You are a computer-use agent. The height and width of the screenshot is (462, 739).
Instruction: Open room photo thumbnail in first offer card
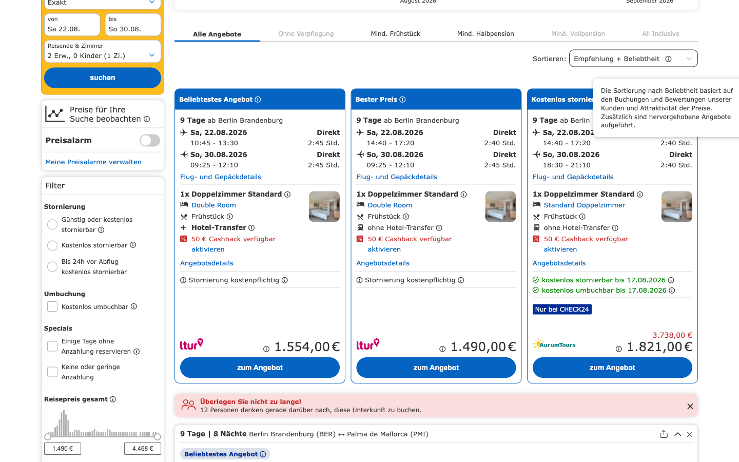click(324, 206)
